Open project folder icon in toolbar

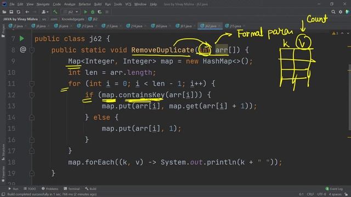(x=4, y=12)
